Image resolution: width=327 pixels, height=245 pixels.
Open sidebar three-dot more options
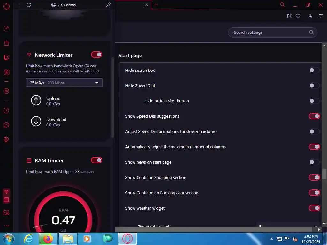point(6,226)
